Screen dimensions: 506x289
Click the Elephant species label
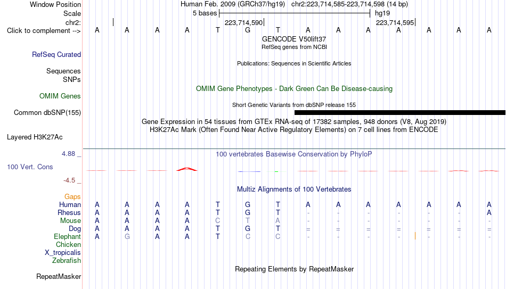pyautogui.click(x=67, y=236)
